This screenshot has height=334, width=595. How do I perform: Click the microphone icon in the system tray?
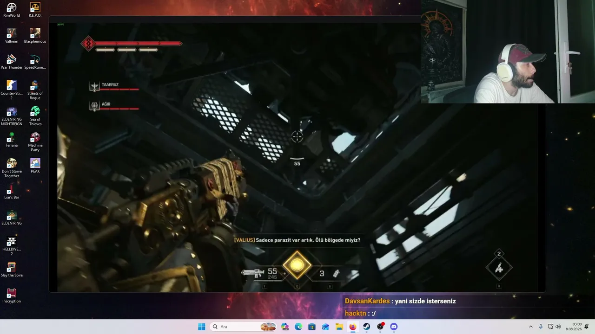[541, 327]
